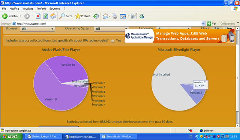The height and width of the screenshot is (140, 240).
Task: Open the Strumenti menu
Action: pyautogui.click(x=55, y=9)
